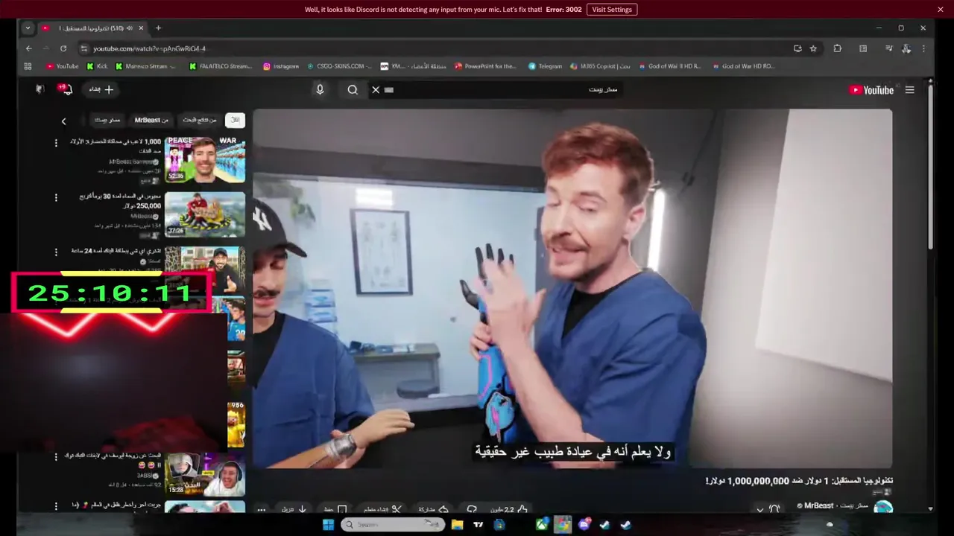Download the video with arrow button
Screen dimensions: 954x536
click(x=294, y=509)
